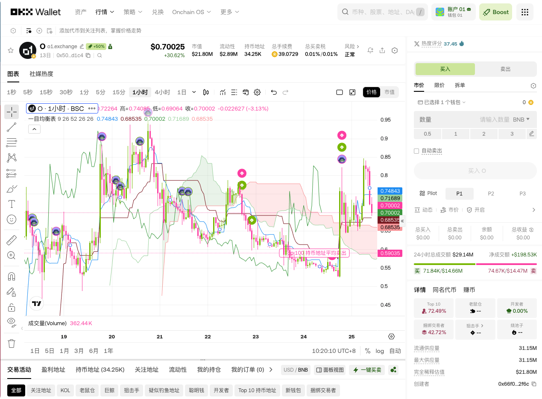
Task: Copy the 0x50...d1c4 contract address
Action: [x=88, y=55]
